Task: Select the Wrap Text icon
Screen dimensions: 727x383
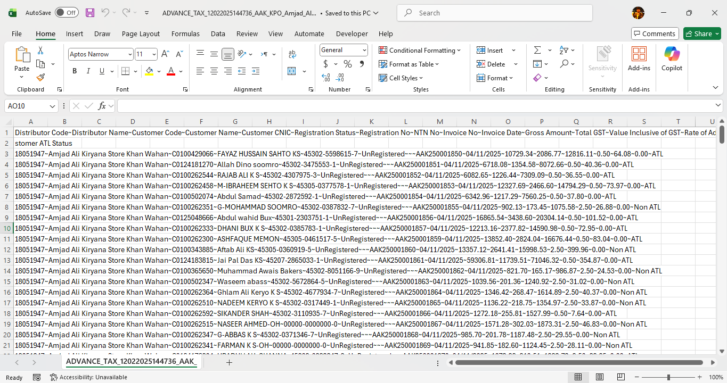Action: click(292, 54)
